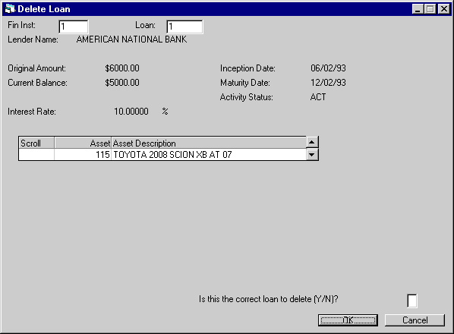The image size is (454, 334).
Task: Click the AMERICAN NATIONAL BANK lender name
Action: (x=132, y=39)
